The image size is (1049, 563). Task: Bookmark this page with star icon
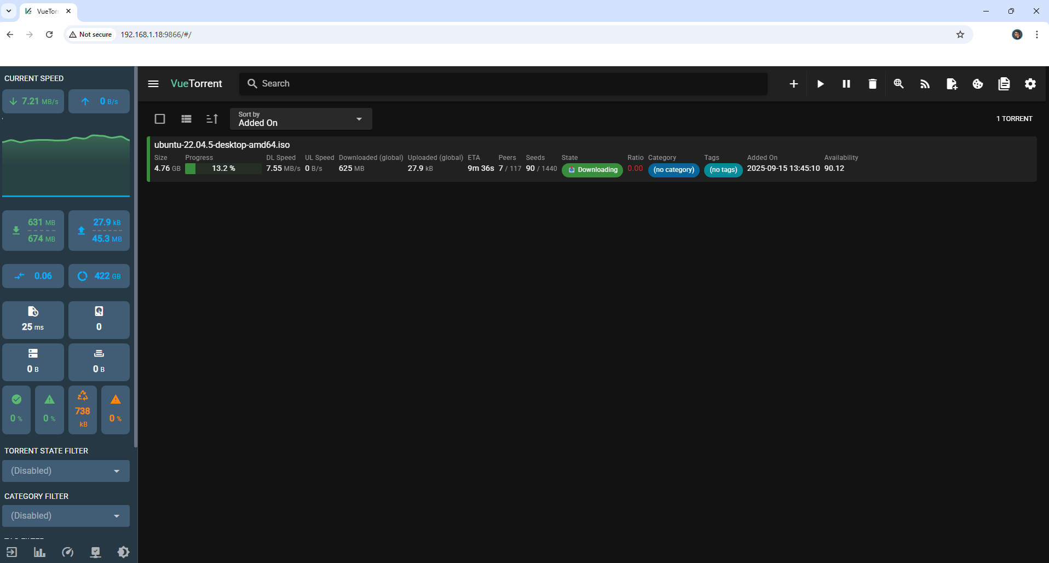(960, 35)
